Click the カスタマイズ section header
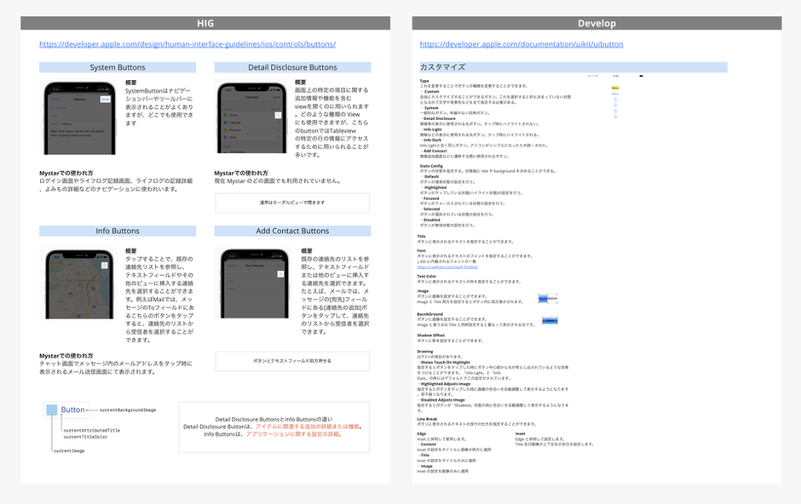 click(573, 65)
